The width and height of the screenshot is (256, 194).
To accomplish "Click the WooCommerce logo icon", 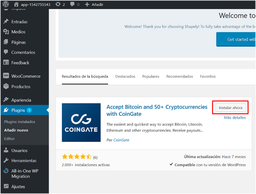I will click(6, 76).
